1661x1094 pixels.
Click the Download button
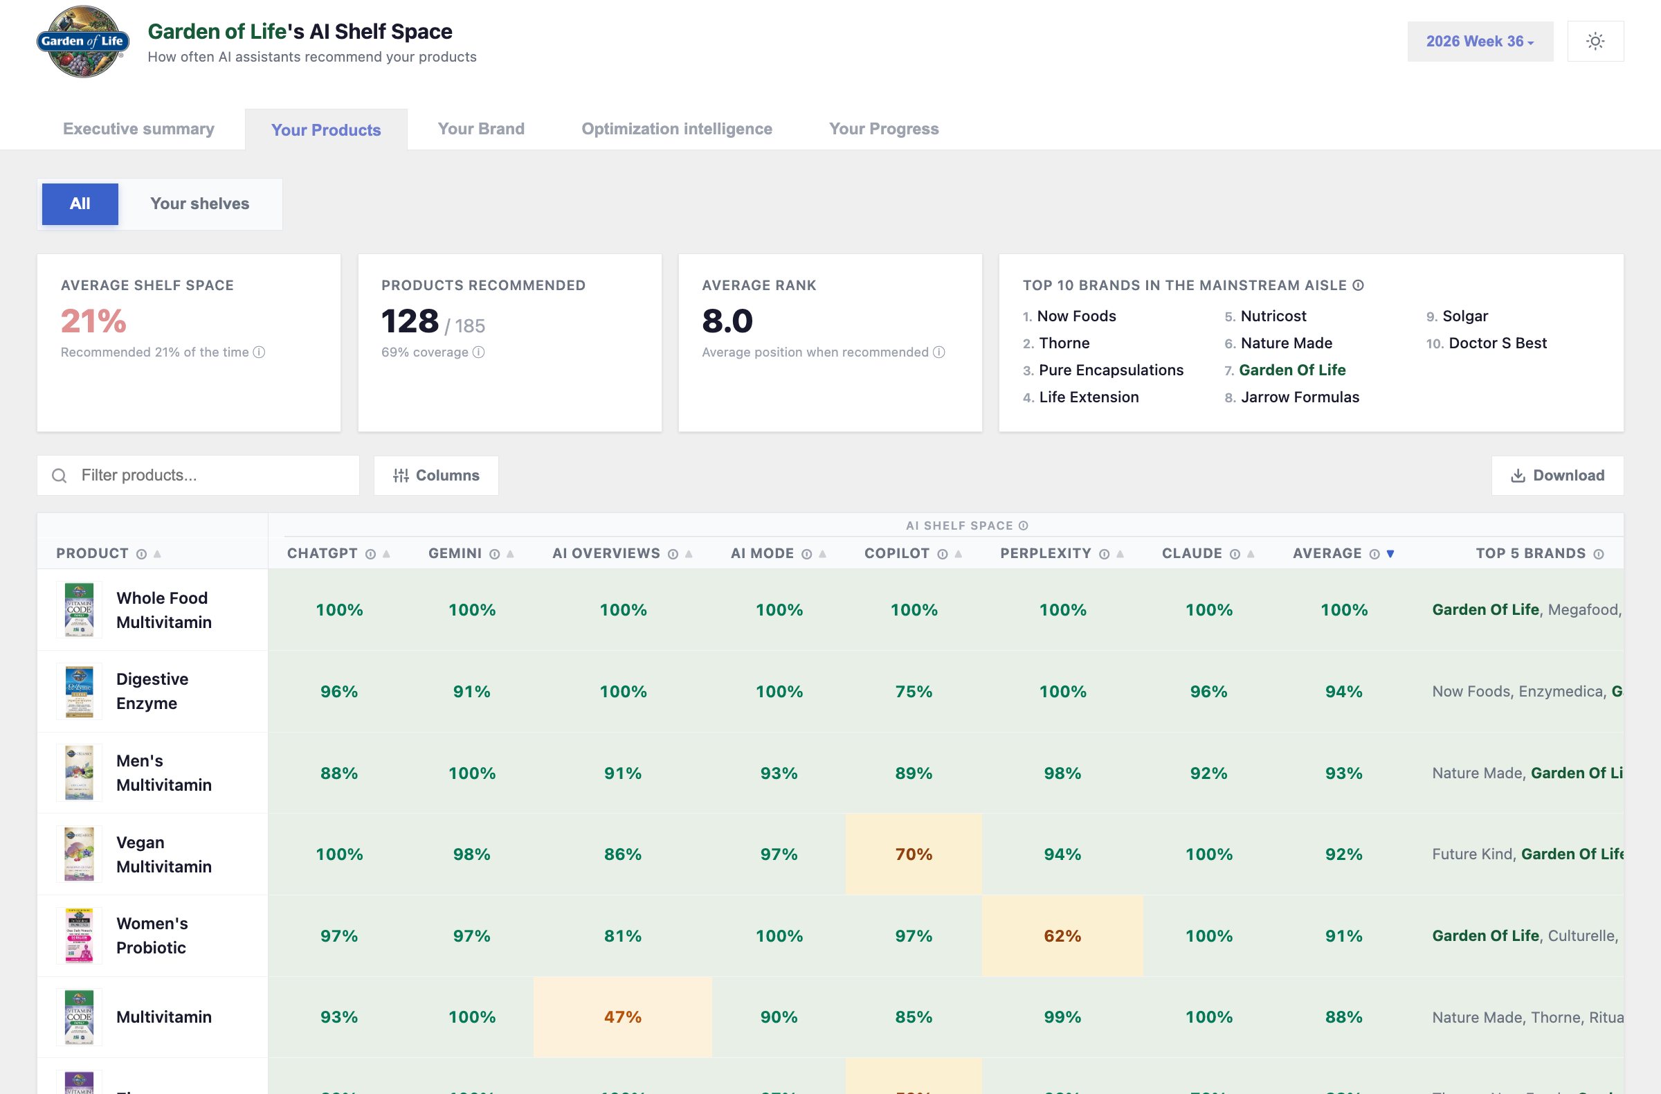(x=1557, y=476)
